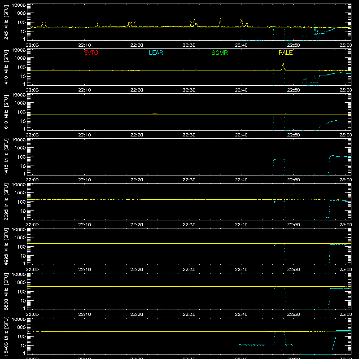Click the 23:00 tick label under 8800 MHz plot
The image size is (359, 359).
pos(346,315)
